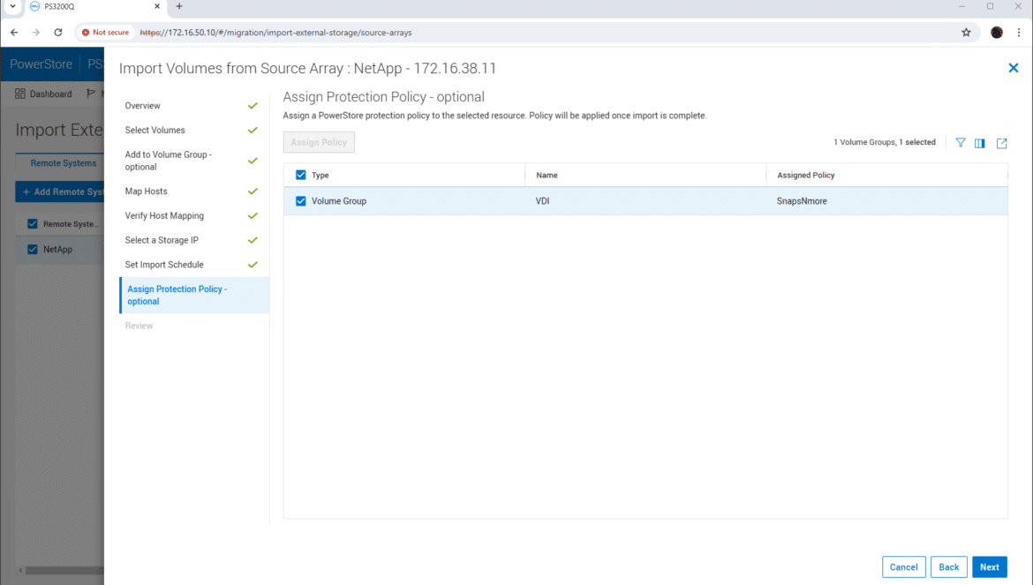Go to the Verify Host Mapping step
This screenshot has width=1033, height=585.
[164, 216]
